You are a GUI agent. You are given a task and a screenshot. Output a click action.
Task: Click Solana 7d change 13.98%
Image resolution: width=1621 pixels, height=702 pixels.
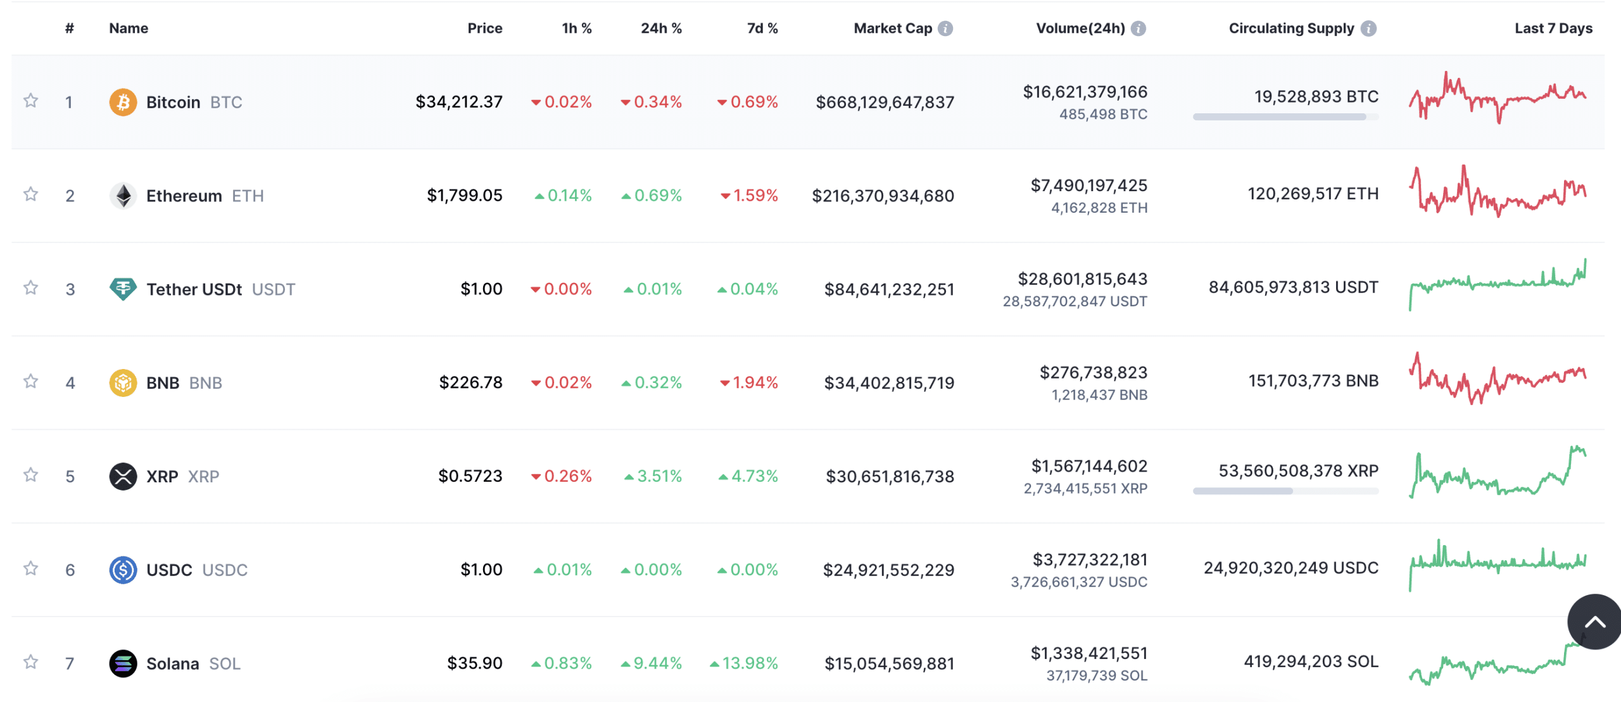click(x=744, y=663)
